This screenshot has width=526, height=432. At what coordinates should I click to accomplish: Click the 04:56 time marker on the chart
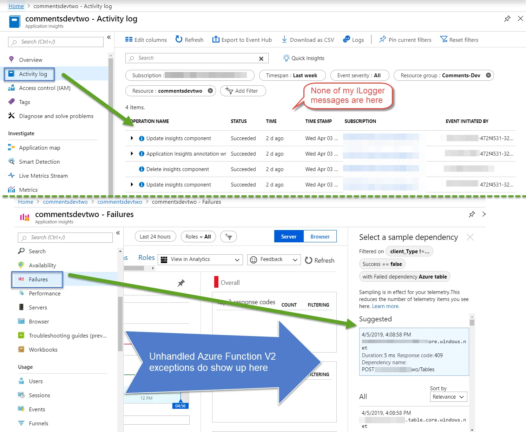(x=180, y=406)
